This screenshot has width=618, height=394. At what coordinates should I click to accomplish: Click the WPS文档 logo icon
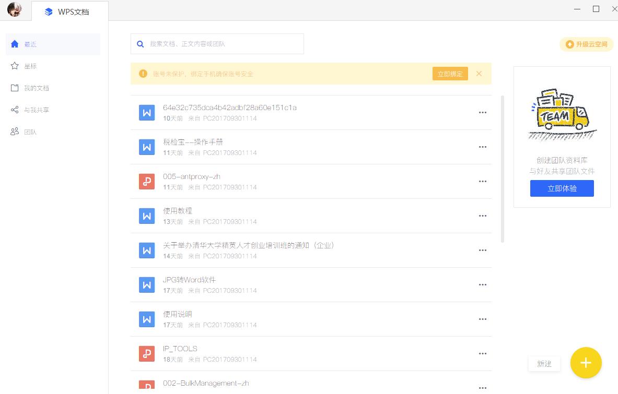(x=49, y=11)
